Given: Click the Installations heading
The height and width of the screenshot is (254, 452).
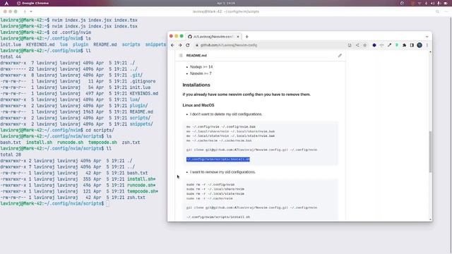Looking at the screenshot, I should [x=196, y=85].
